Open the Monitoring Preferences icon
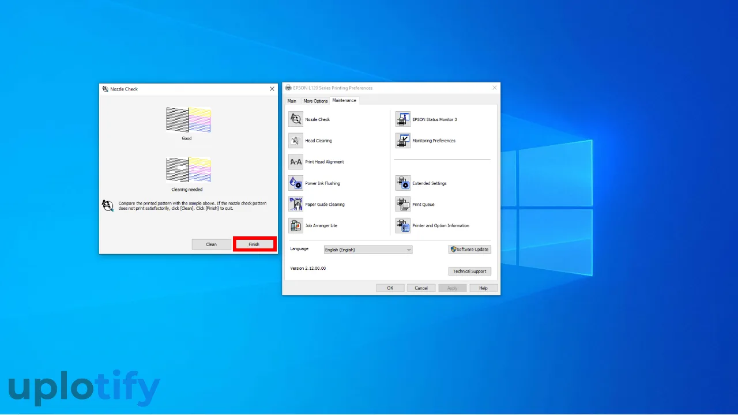The width and height of the screenshot is (738, 415). click(403, 141)
